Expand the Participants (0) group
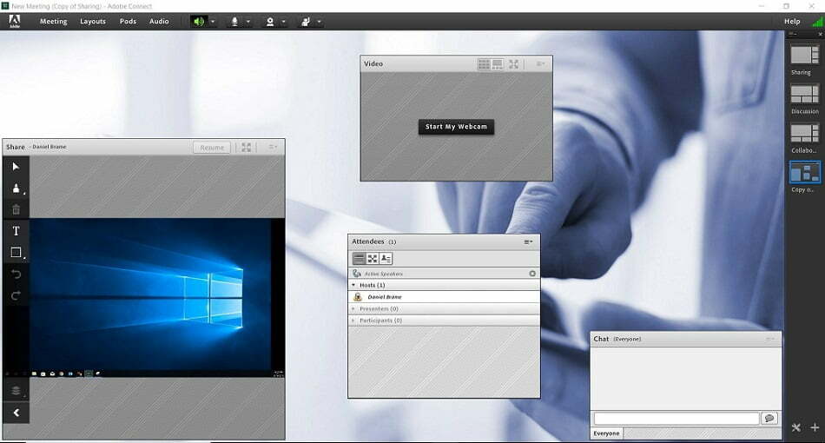Screen dimensions: 825x443 [353, 321]
